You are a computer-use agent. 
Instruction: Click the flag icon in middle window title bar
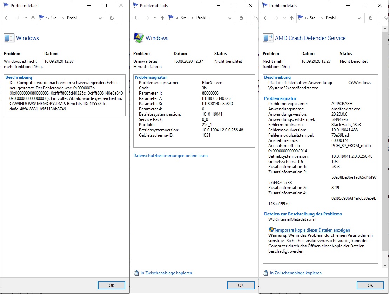135,5
